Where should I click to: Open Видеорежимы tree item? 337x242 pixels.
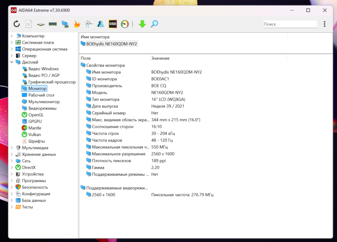(39, 108)
